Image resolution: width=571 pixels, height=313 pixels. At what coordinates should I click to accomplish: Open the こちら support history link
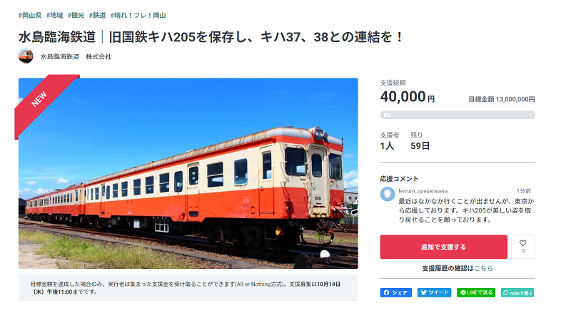point(483,268)
